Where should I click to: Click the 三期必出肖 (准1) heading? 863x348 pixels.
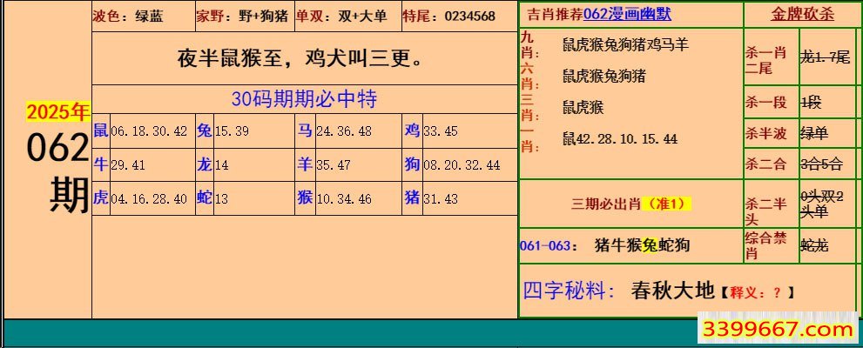tap(630, 204)
